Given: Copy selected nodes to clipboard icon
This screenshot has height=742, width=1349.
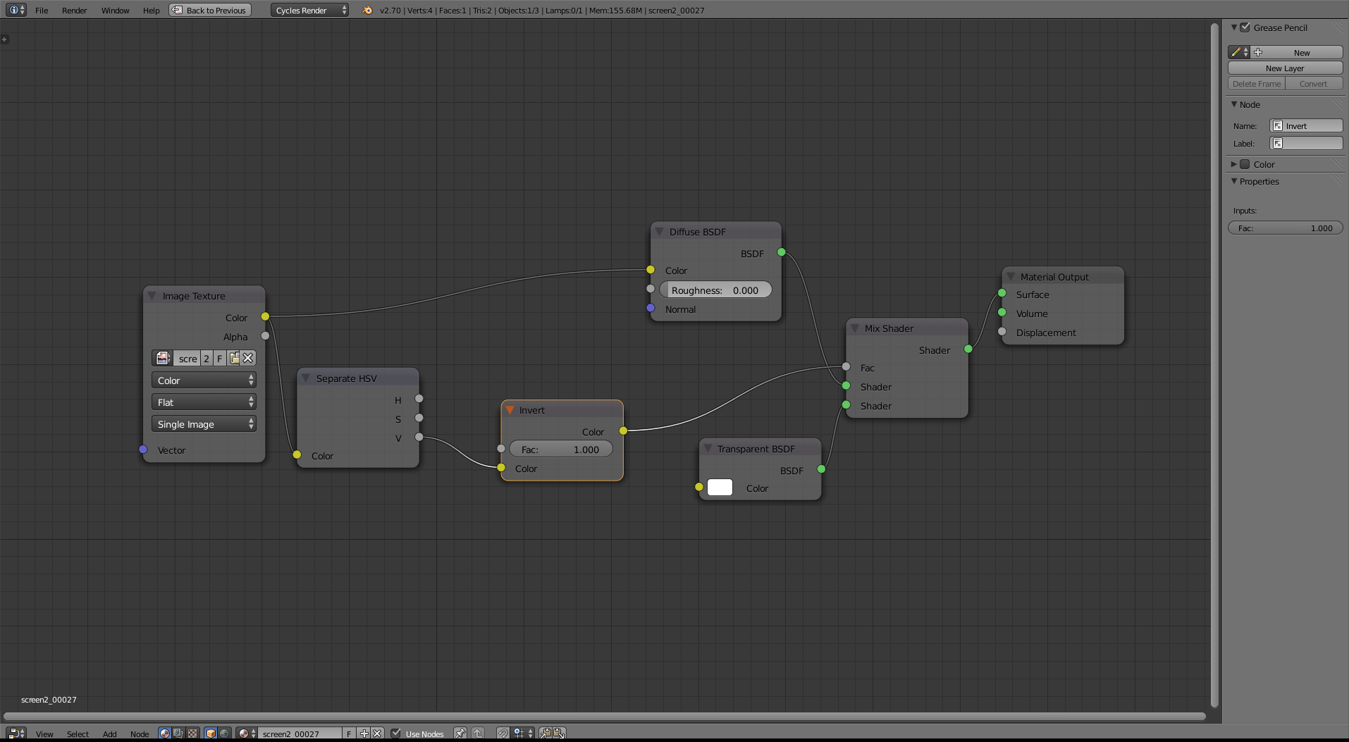Looking at the screenshot, I should (x=546, y=734).
